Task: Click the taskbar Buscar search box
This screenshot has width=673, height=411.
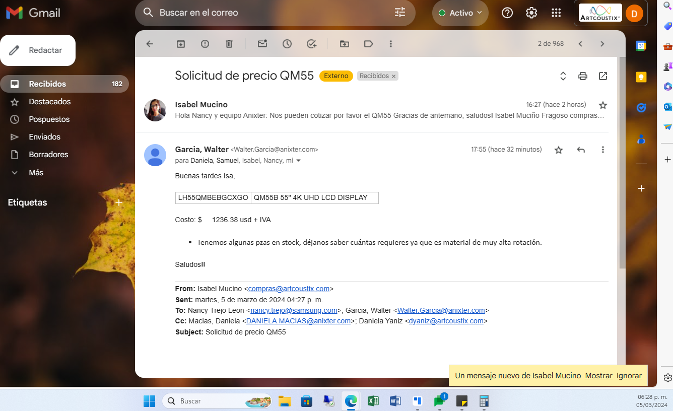Action: coord(218,401)
